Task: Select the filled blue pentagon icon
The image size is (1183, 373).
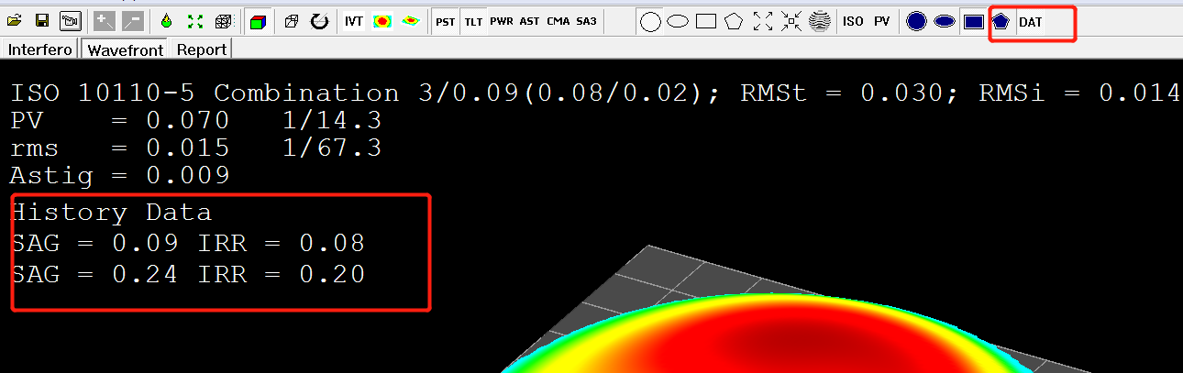Action: pyautogui.click(x=1001, y=22)
